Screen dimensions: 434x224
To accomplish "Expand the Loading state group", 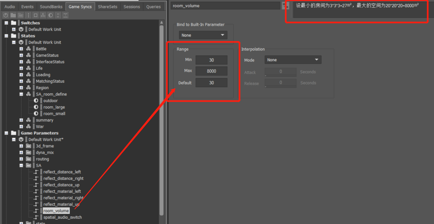I will [21, 75].
